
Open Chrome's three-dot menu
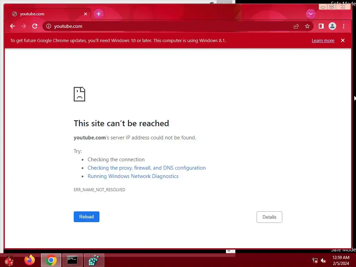pyautogui.click(x=343, y=26)
